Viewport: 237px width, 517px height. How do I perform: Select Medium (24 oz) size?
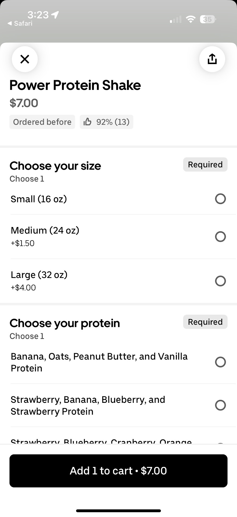(220, 237)
